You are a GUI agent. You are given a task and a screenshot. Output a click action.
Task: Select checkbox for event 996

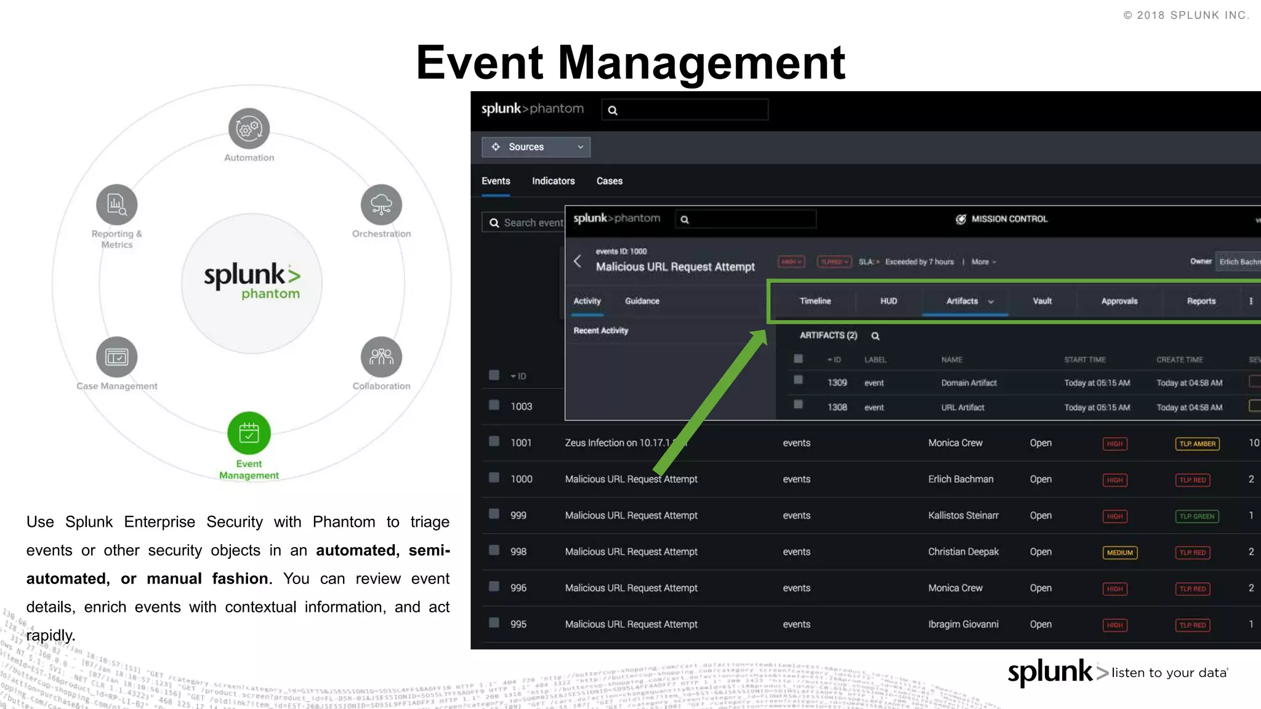click(494, 587)
